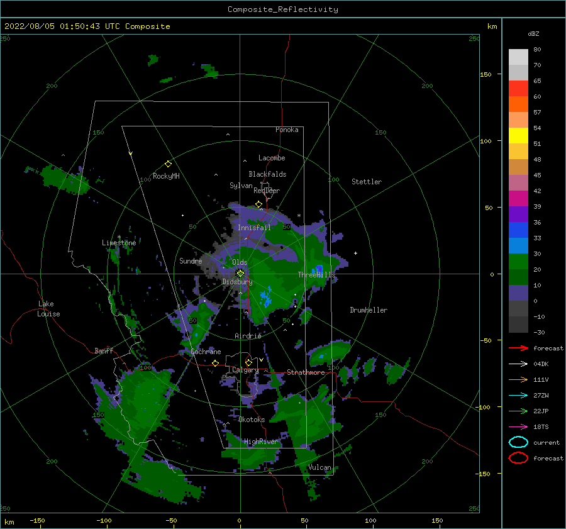Click the Didsbury town label
The height and width of the screenshot is (529, 566).
coord(238,282)
